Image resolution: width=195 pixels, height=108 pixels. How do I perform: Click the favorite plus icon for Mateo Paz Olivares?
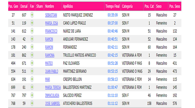(32, 63)
